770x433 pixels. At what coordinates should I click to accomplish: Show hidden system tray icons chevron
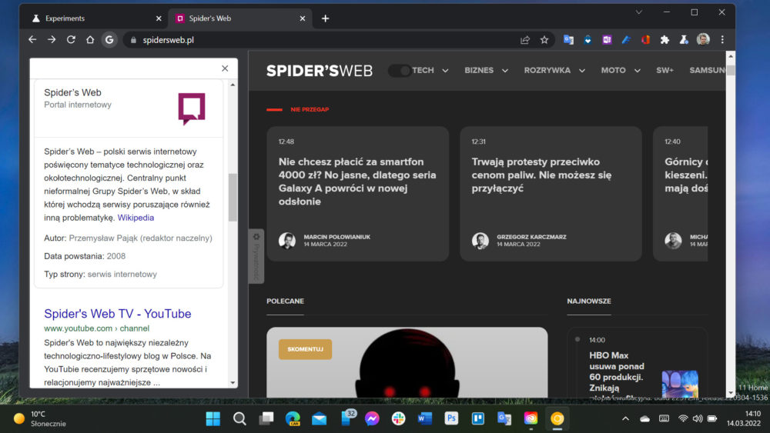(625, 419)
